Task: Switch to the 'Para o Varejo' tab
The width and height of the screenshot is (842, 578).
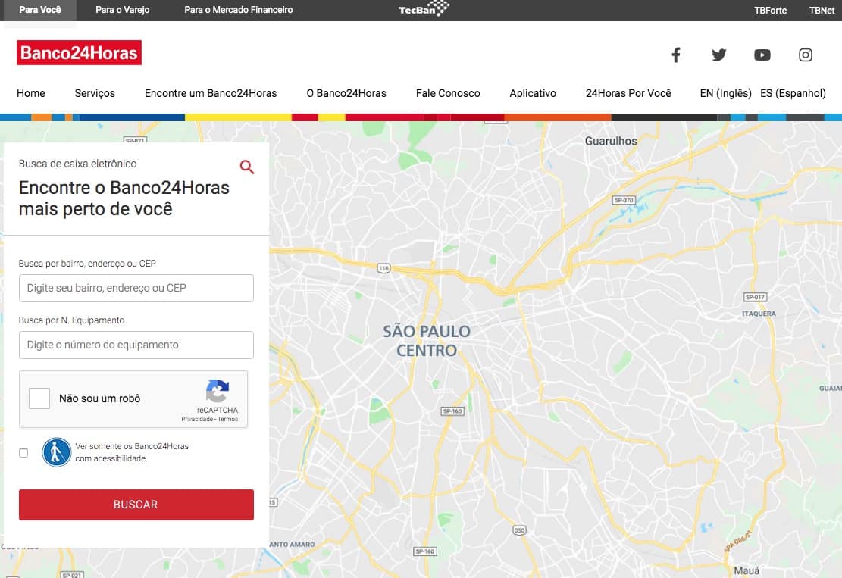Action: point(123,10)
